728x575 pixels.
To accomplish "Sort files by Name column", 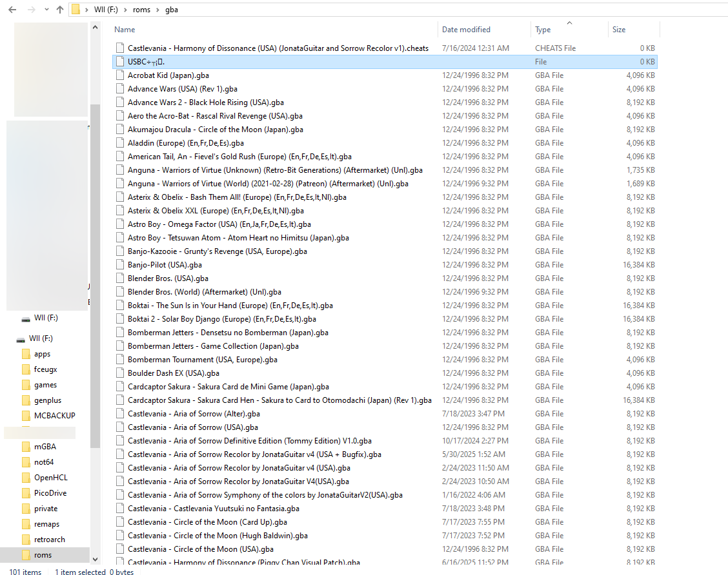I will tap(125, 29).
